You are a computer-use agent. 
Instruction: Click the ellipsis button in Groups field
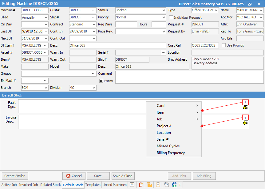click(94, 74)
